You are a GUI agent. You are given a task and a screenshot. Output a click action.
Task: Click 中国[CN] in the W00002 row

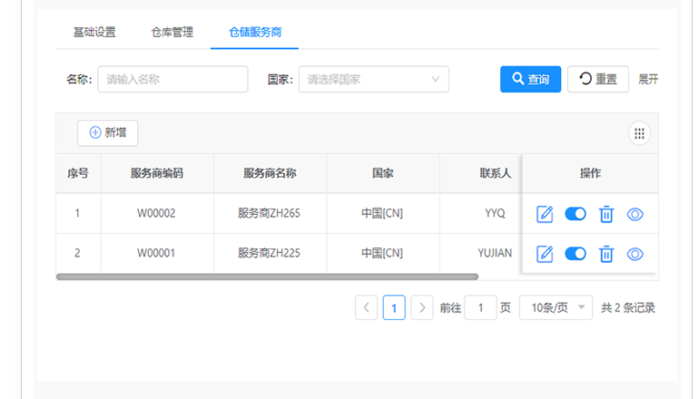(x=382, y=213)
